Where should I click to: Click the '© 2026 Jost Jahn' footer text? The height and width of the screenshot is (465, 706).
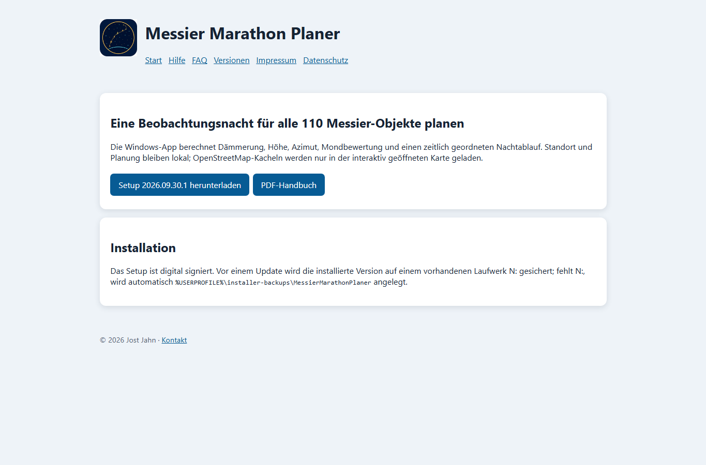point(128,340)
